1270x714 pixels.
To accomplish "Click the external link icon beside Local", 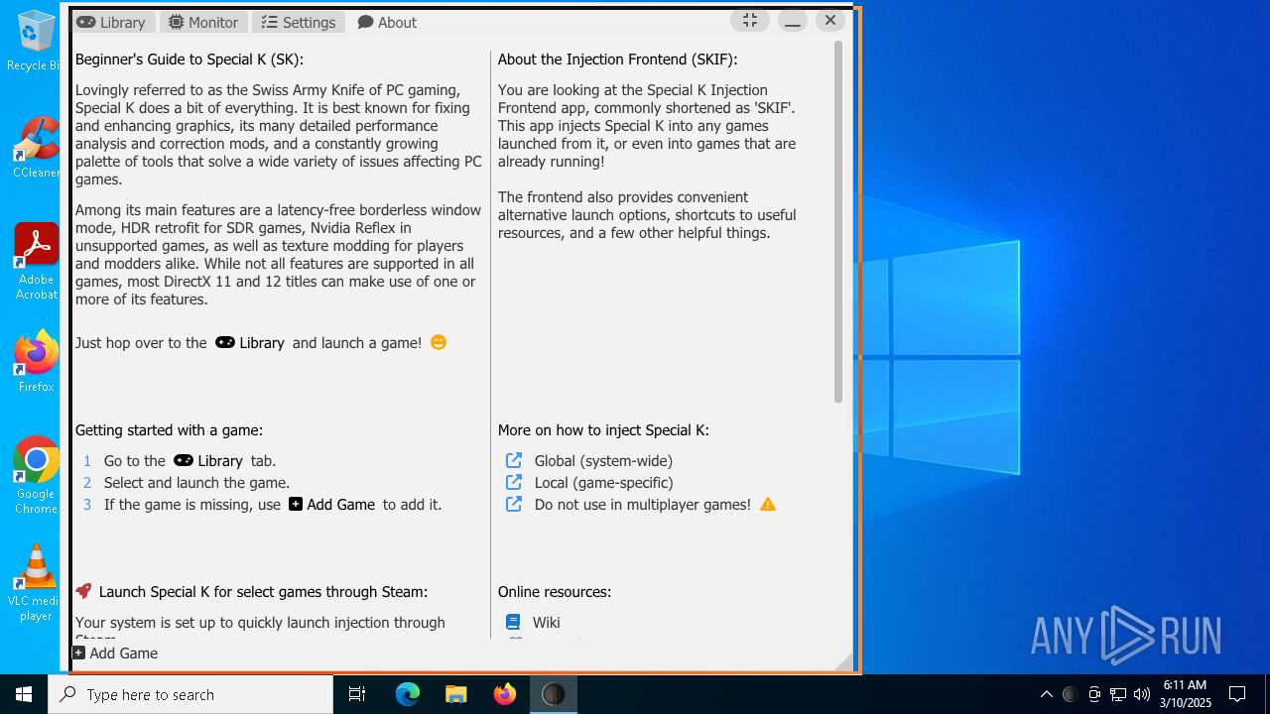I will tap(514, 482).
